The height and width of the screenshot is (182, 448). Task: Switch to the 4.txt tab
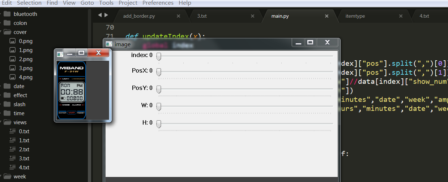point(424,16)
